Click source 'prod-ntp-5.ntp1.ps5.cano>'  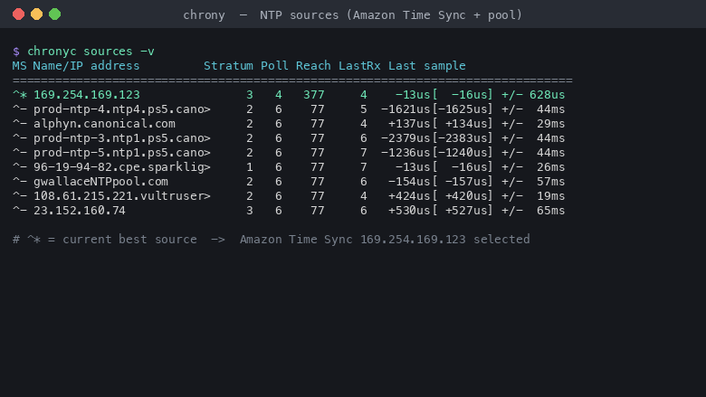click(122, 153)
